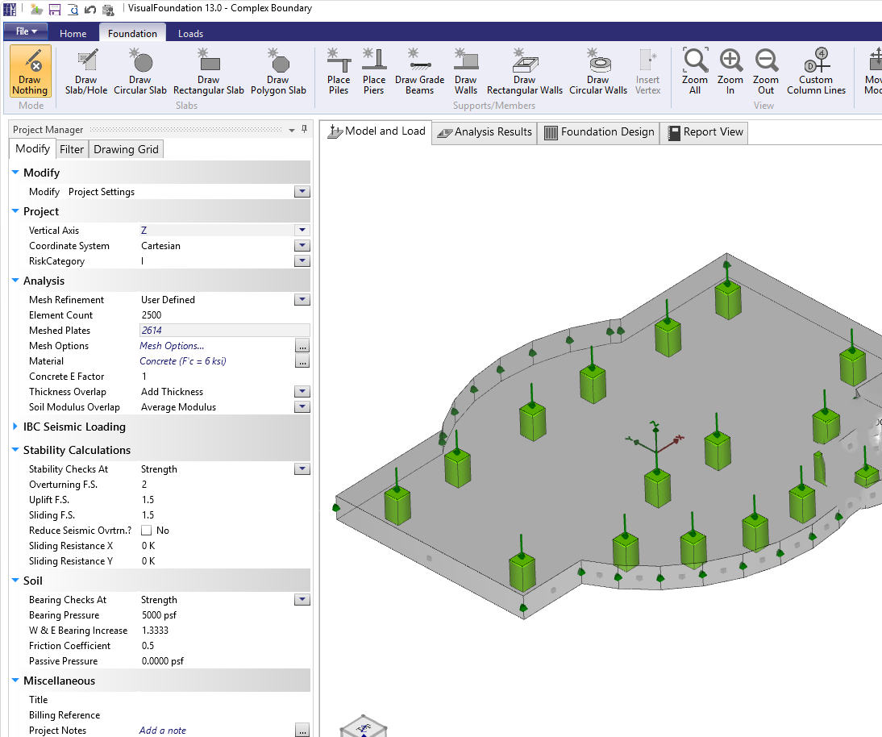The image size is (882, 737).
Task: Open the Soil Modulus Overlap dropdown
Action: click(302, 406)
